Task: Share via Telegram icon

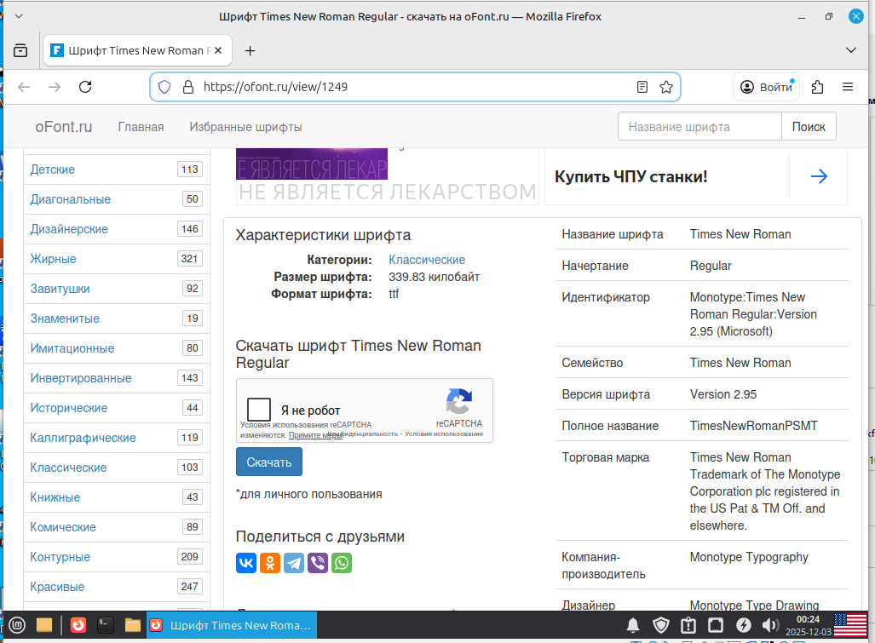Action: tap(294, 563)
